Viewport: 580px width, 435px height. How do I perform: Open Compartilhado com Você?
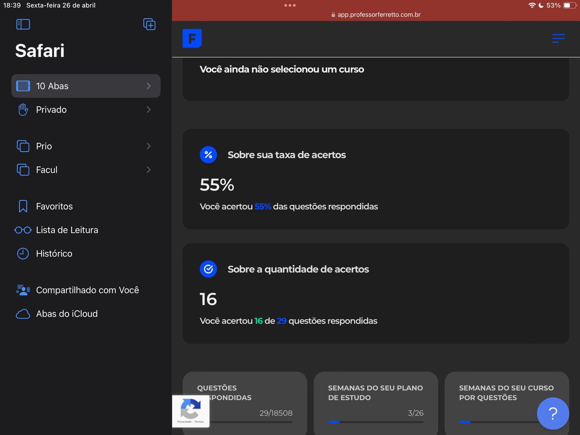(86, 290)
